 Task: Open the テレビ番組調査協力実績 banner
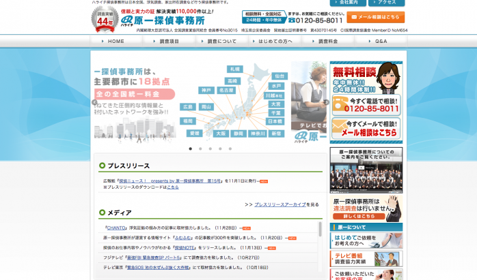(x=366, y=259)
